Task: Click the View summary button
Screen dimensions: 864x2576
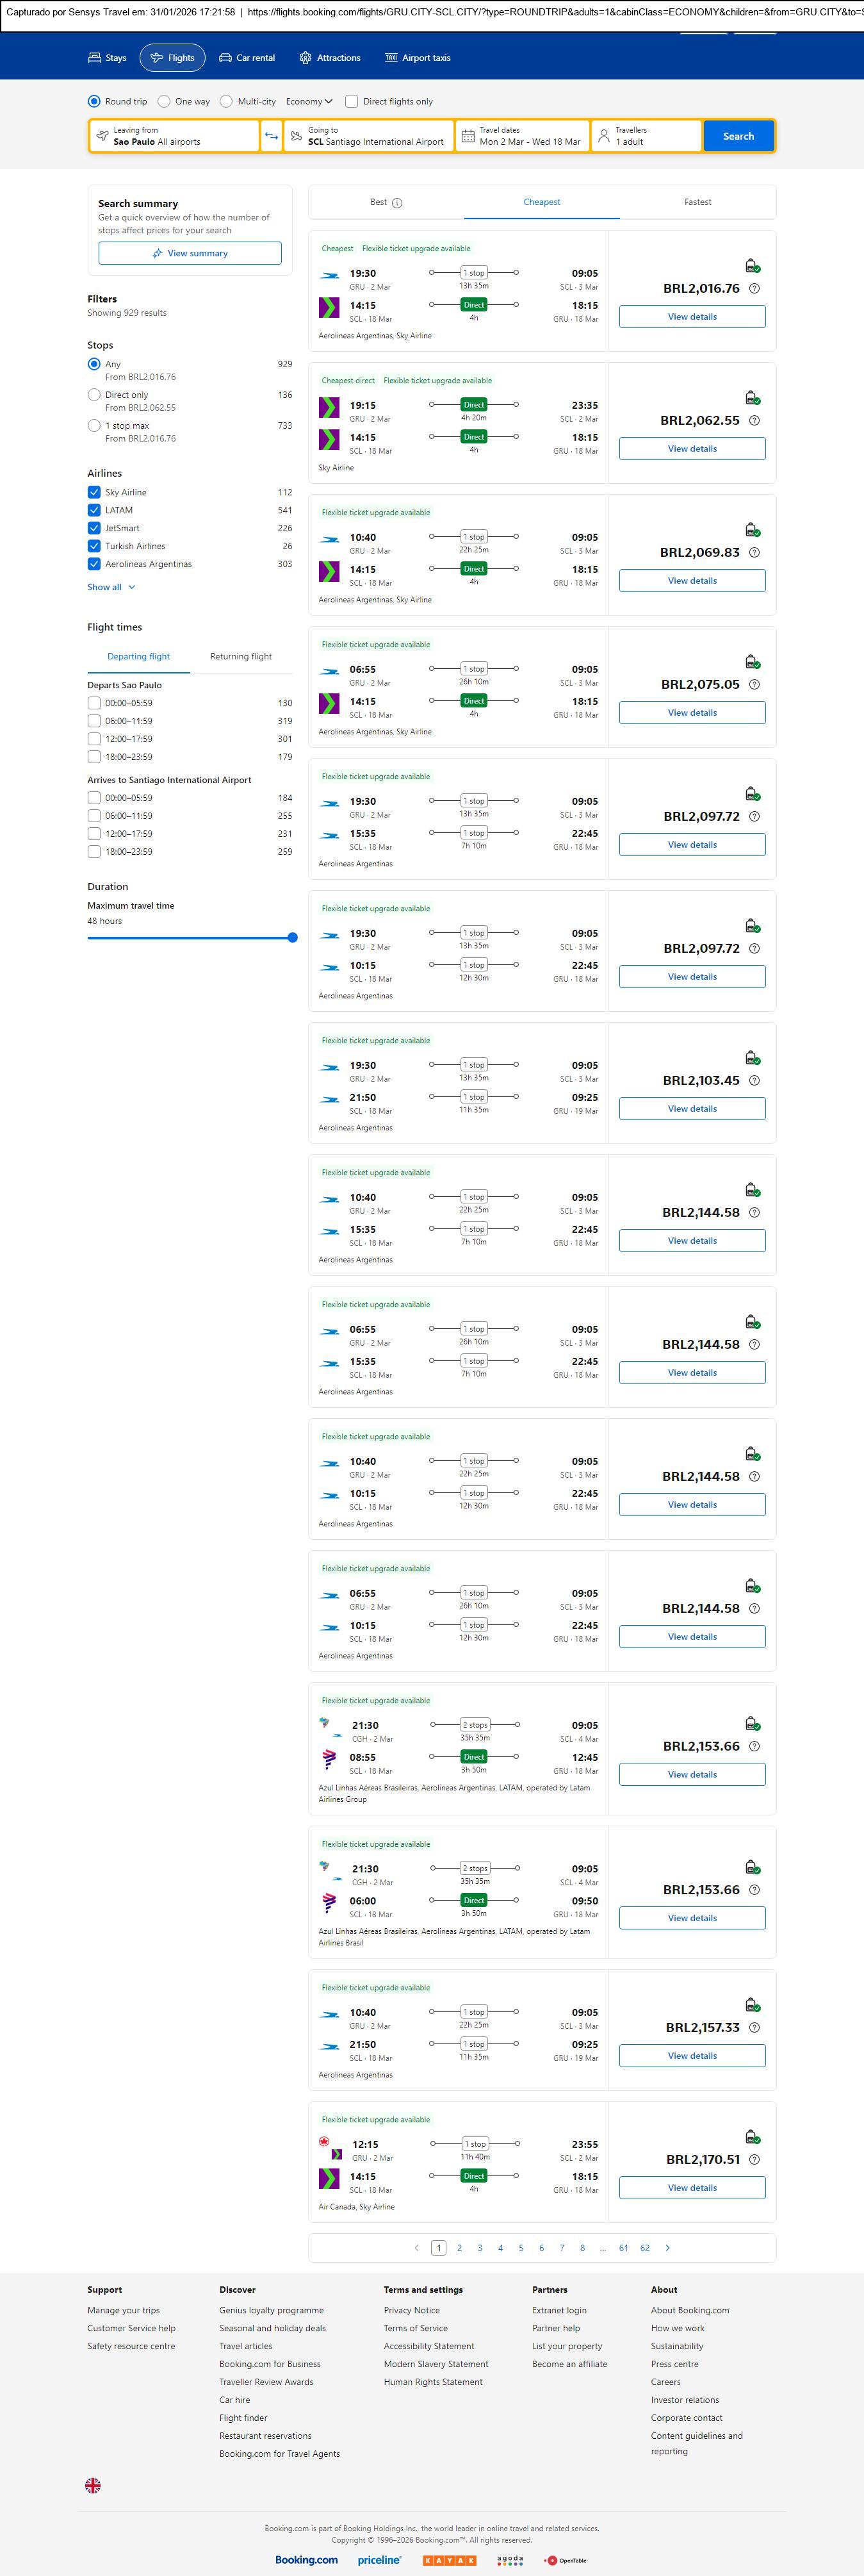Action: pos(190,253)
